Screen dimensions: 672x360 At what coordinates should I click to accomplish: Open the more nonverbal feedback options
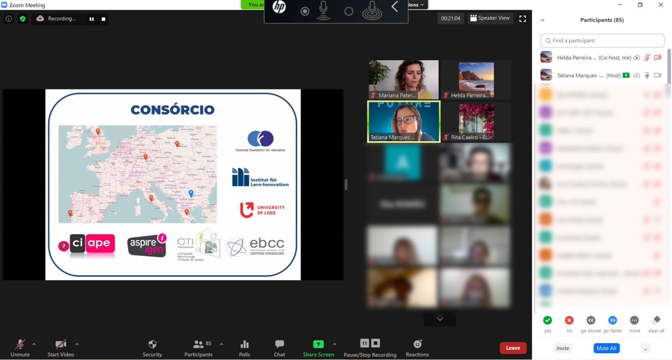point(634,320)
